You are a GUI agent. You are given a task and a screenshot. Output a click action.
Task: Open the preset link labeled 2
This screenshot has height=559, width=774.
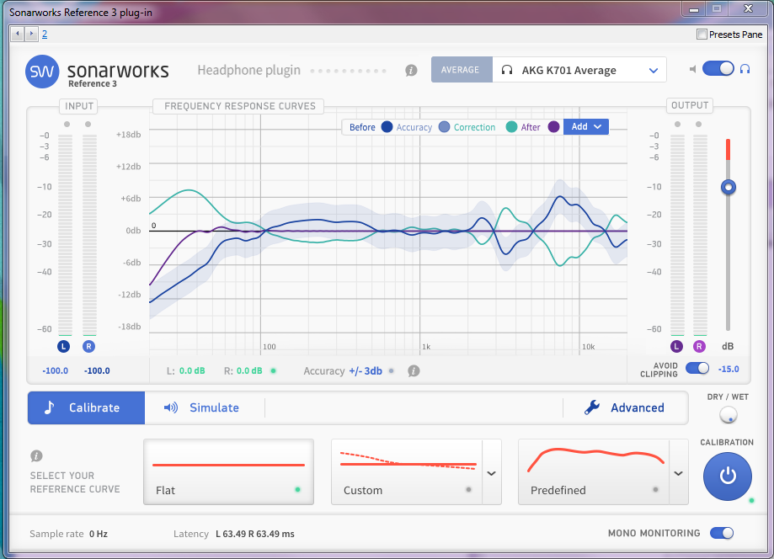tap(45, 34)
